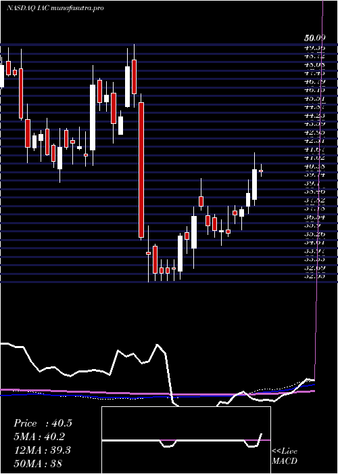The height and width of the screenshot is (474, 338).
Task: Click the axis label 44.23
Action: tap(314, 115)
